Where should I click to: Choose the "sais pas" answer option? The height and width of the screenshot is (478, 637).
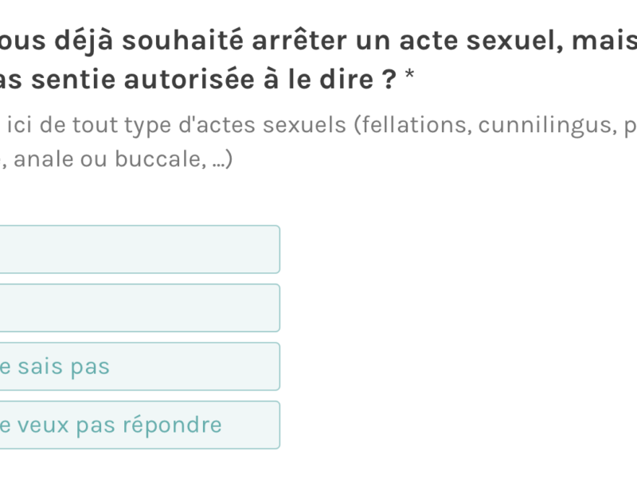click(x=139, y=366)
